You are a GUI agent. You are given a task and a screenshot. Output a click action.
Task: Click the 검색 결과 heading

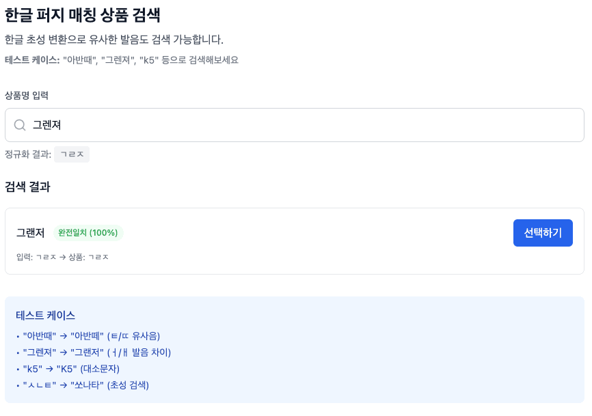(27, 186)
